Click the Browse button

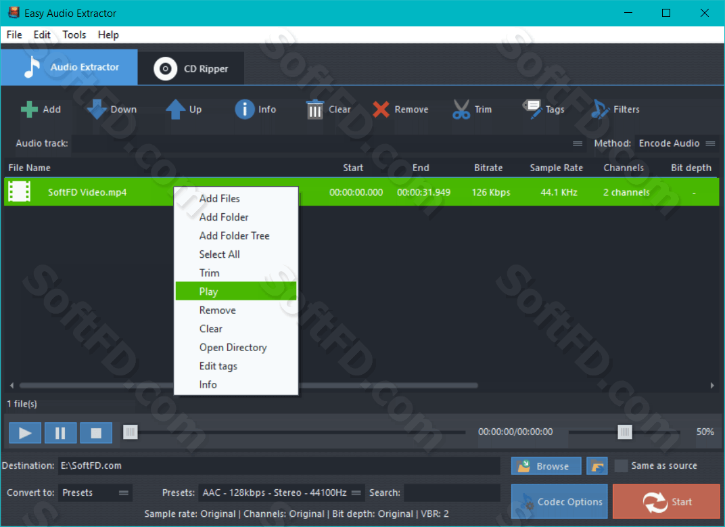click(546, 466)
